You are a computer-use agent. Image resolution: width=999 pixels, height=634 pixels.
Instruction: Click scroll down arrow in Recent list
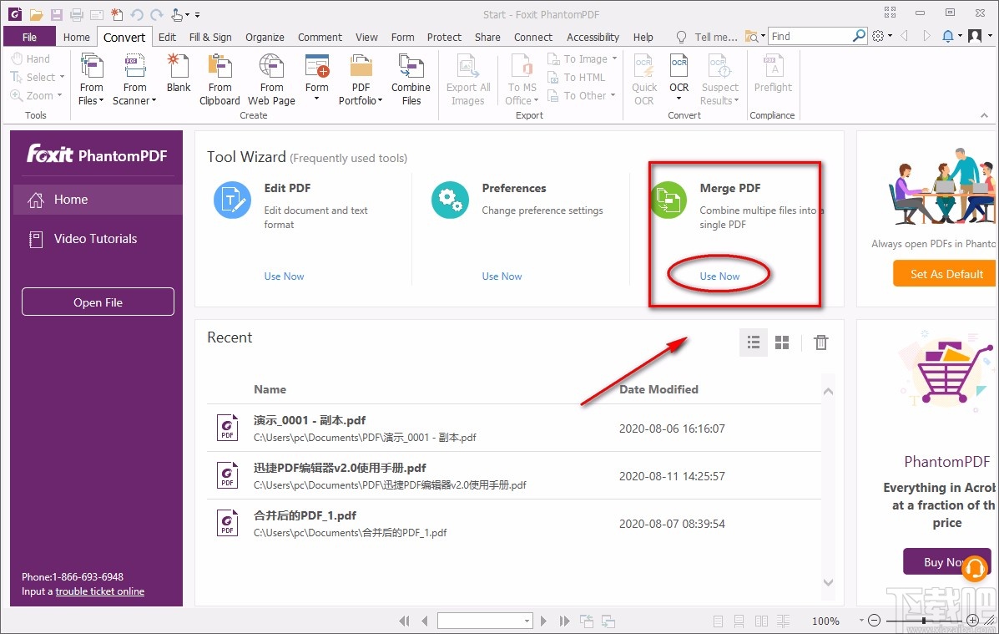(x=828, y=581)
